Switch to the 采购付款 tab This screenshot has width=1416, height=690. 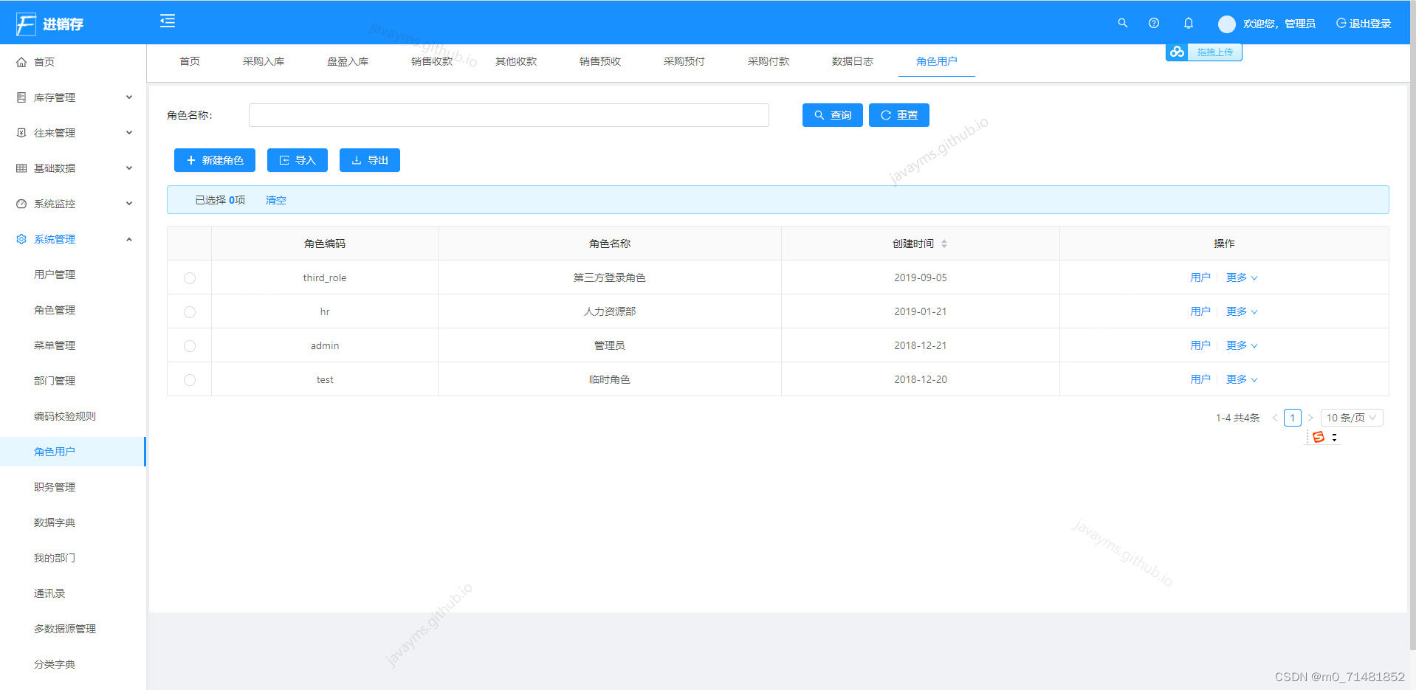(x=769, y=61)
